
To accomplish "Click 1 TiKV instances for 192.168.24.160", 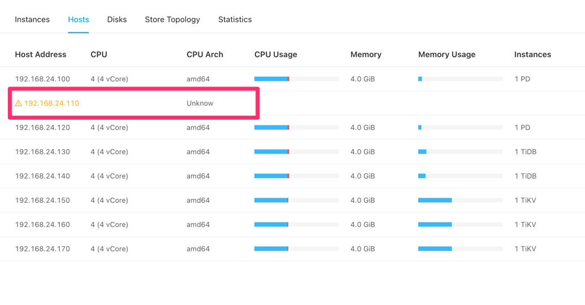I will [525, 224].
